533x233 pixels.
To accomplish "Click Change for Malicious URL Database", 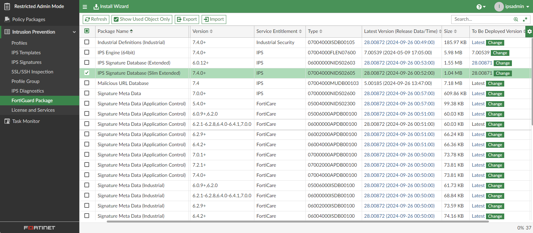I will (x=495, y=84).
